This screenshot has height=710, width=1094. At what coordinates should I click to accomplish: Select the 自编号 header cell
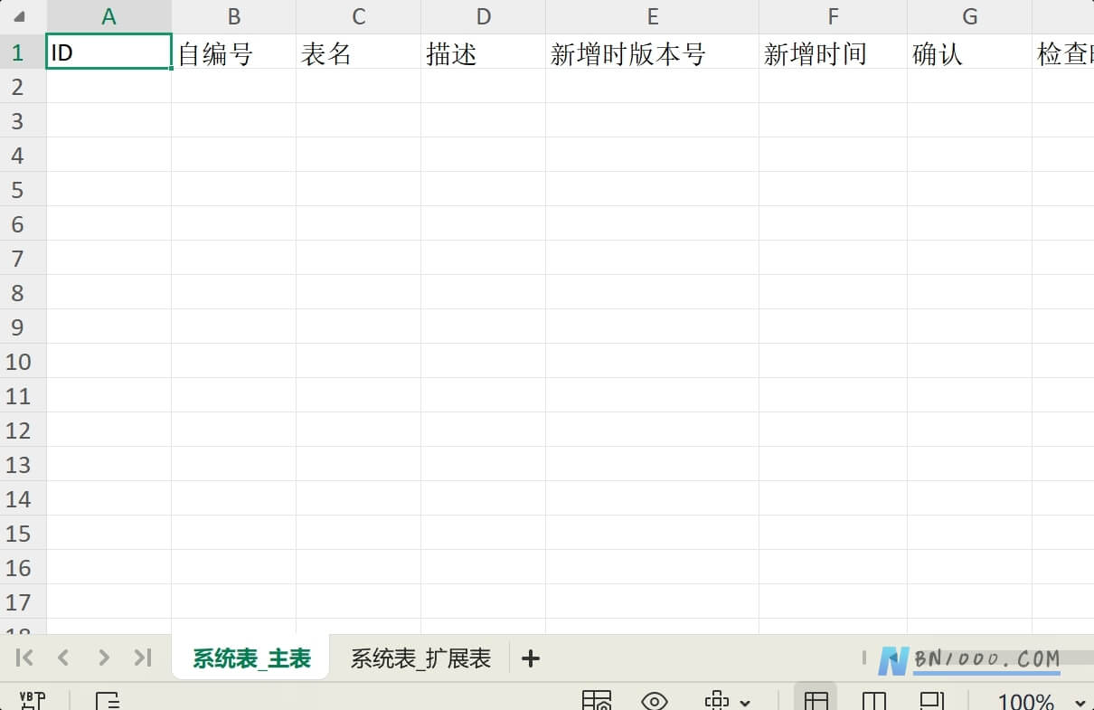[x=233, y=52]
